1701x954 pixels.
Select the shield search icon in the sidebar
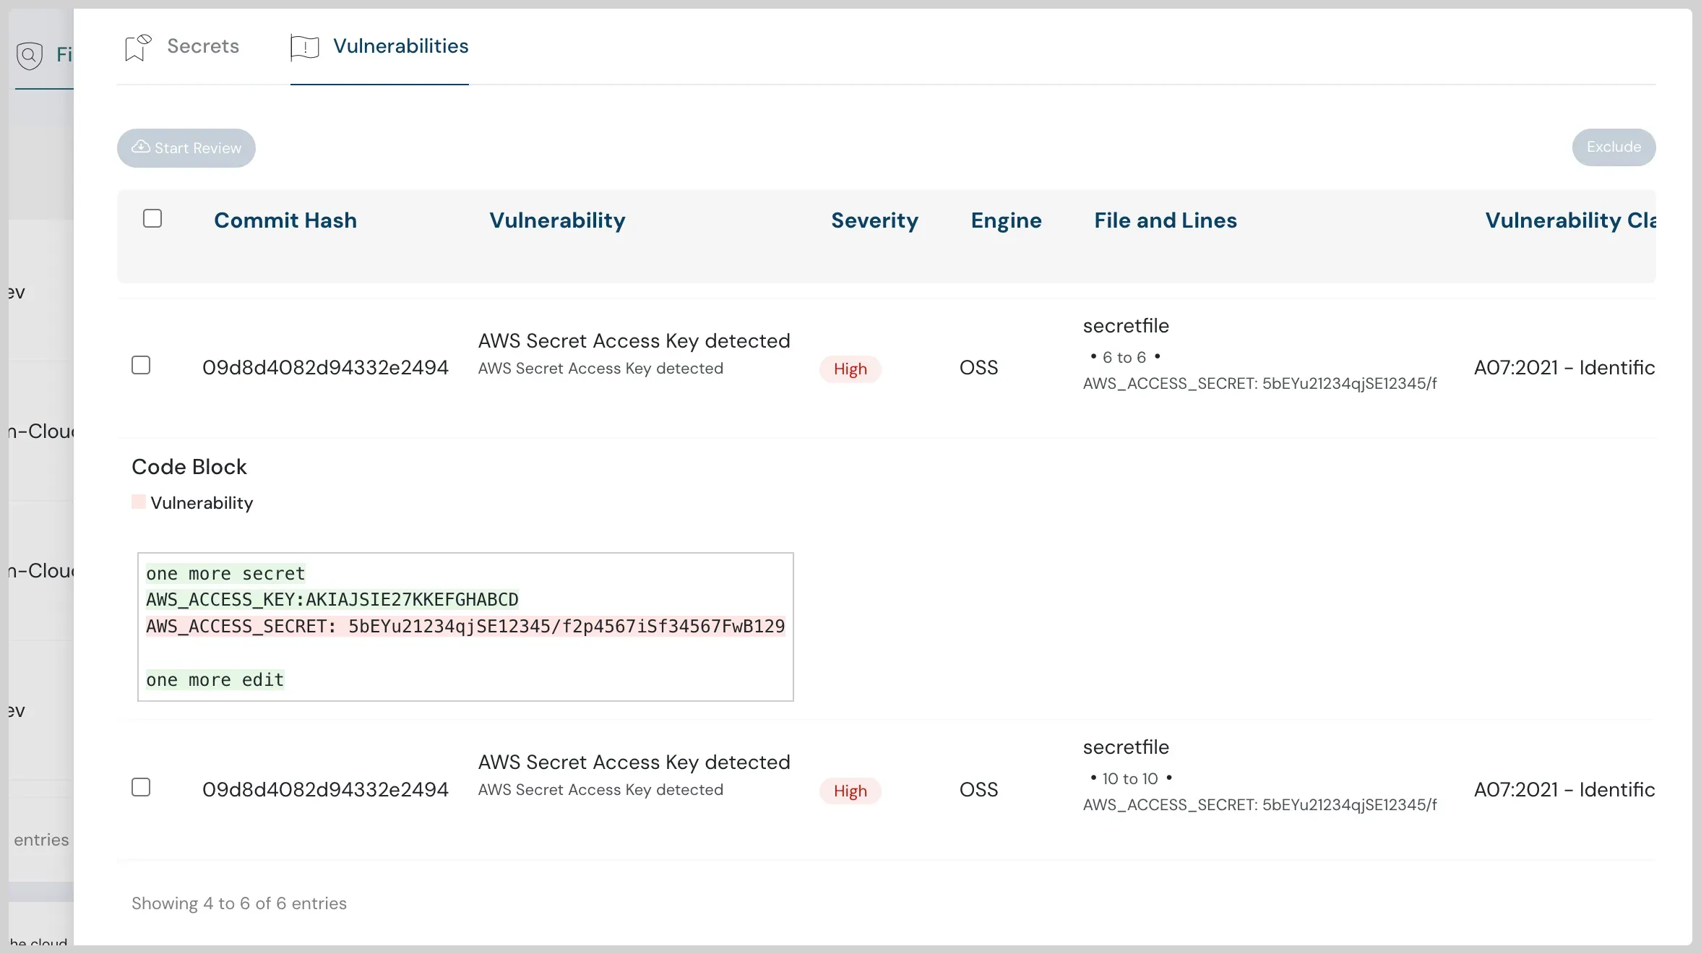[x=30, y=54]
